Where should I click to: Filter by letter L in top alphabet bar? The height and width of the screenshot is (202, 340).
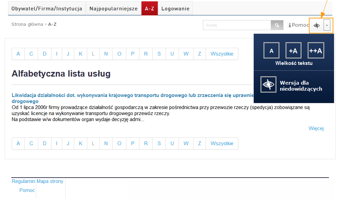93,54
